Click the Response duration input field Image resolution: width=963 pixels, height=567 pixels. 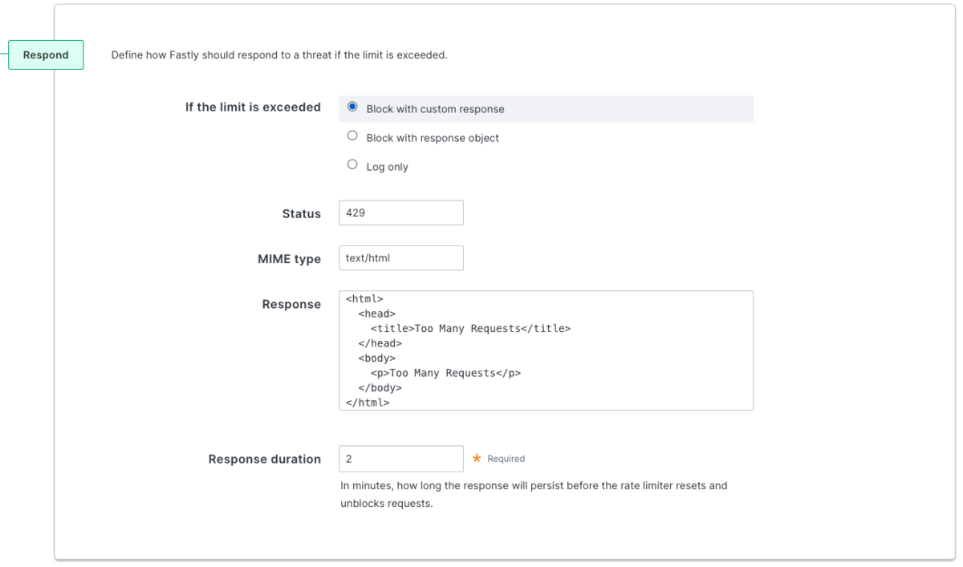click(401, 459)
